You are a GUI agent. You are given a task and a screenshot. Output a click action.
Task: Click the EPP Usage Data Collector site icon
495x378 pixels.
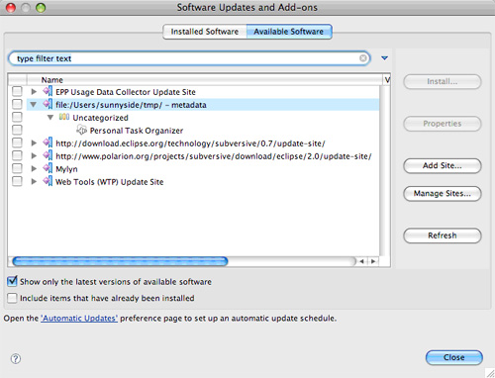(x=48, y=91)
